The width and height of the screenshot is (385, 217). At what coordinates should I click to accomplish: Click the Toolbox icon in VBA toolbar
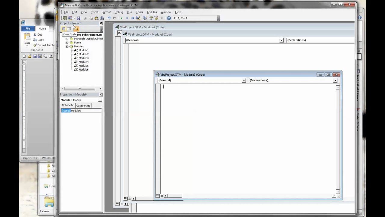point(162,18)
